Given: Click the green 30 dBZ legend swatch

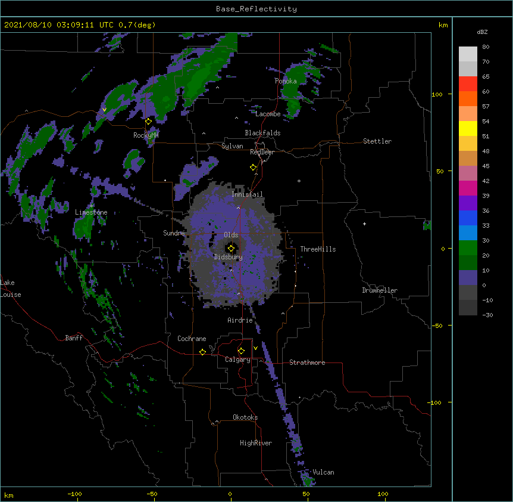Looking at the screenshot, I should [x=468, y=248].
